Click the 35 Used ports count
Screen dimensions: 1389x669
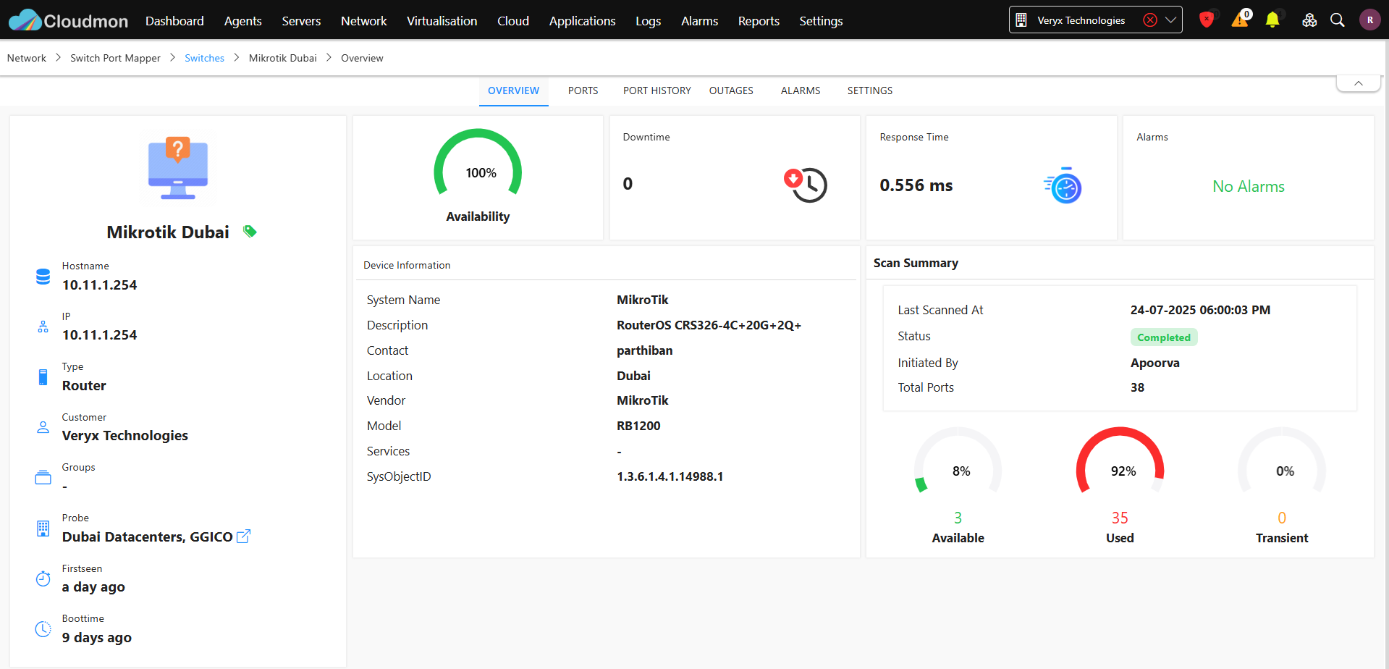pos(1120,518)
